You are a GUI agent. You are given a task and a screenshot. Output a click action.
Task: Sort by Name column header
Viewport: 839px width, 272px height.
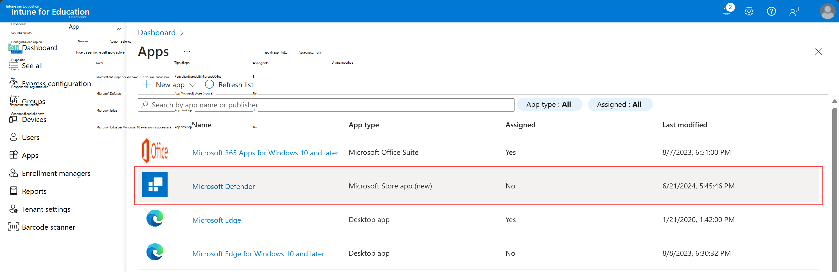point(202,125)
